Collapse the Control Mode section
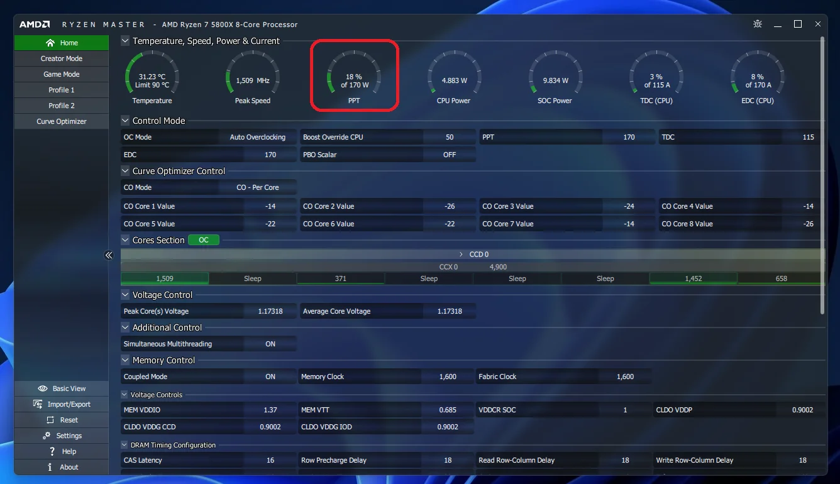Screen dimensions: 840x484 tap(125, 121)
